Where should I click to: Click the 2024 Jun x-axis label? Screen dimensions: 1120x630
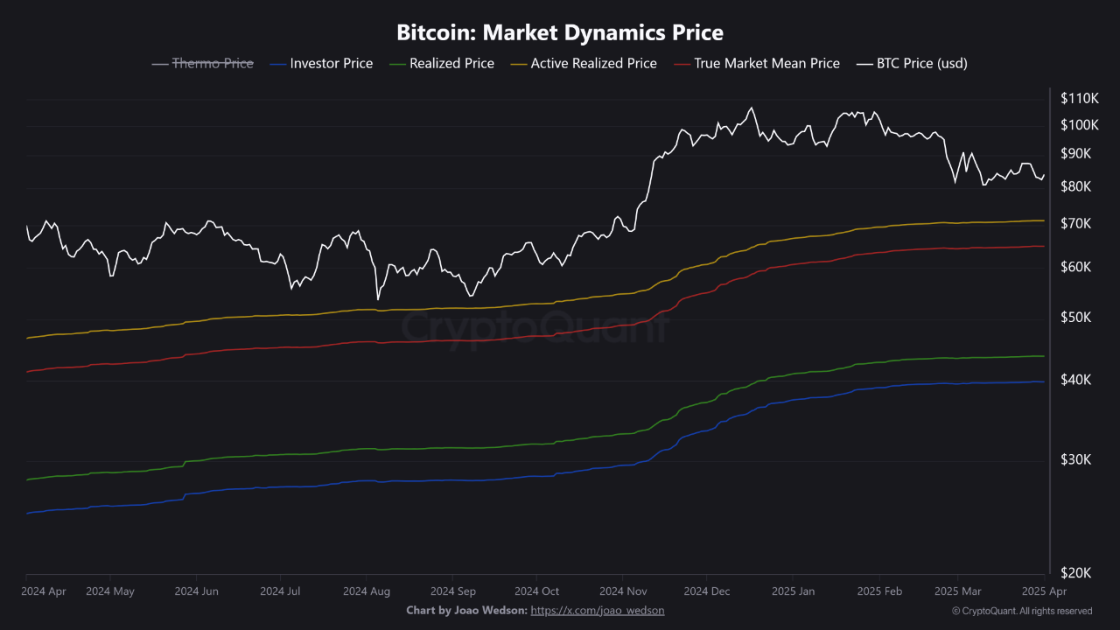click(x=196, y=591)
